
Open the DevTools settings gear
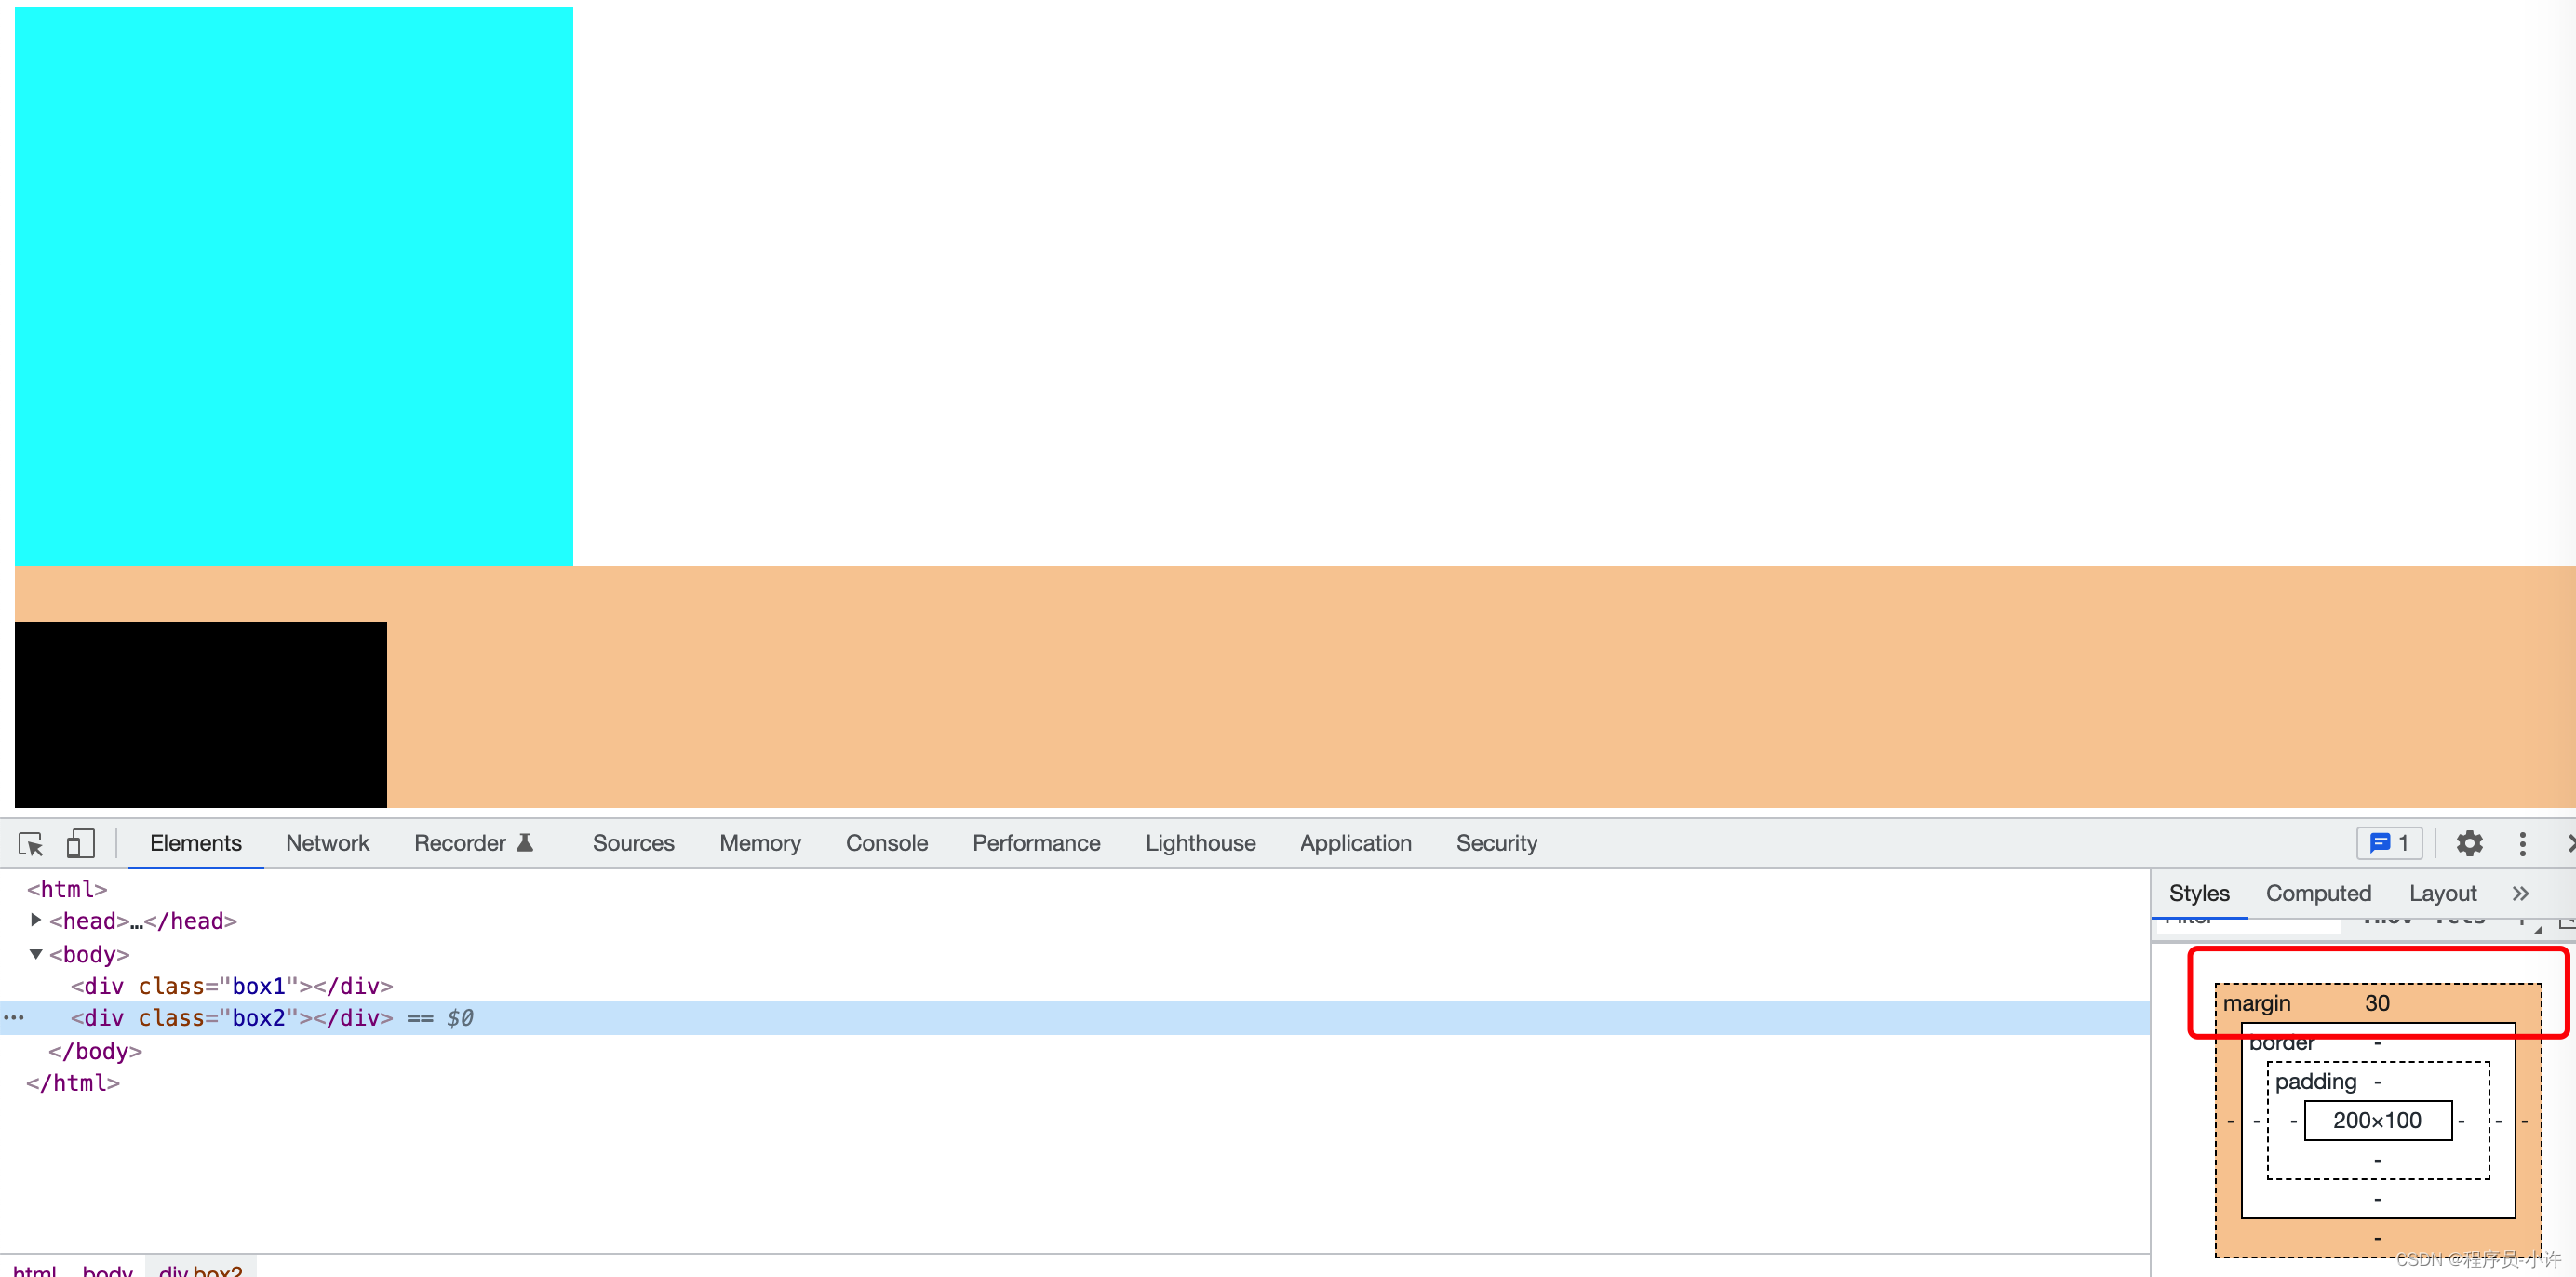coord(2469,844)
